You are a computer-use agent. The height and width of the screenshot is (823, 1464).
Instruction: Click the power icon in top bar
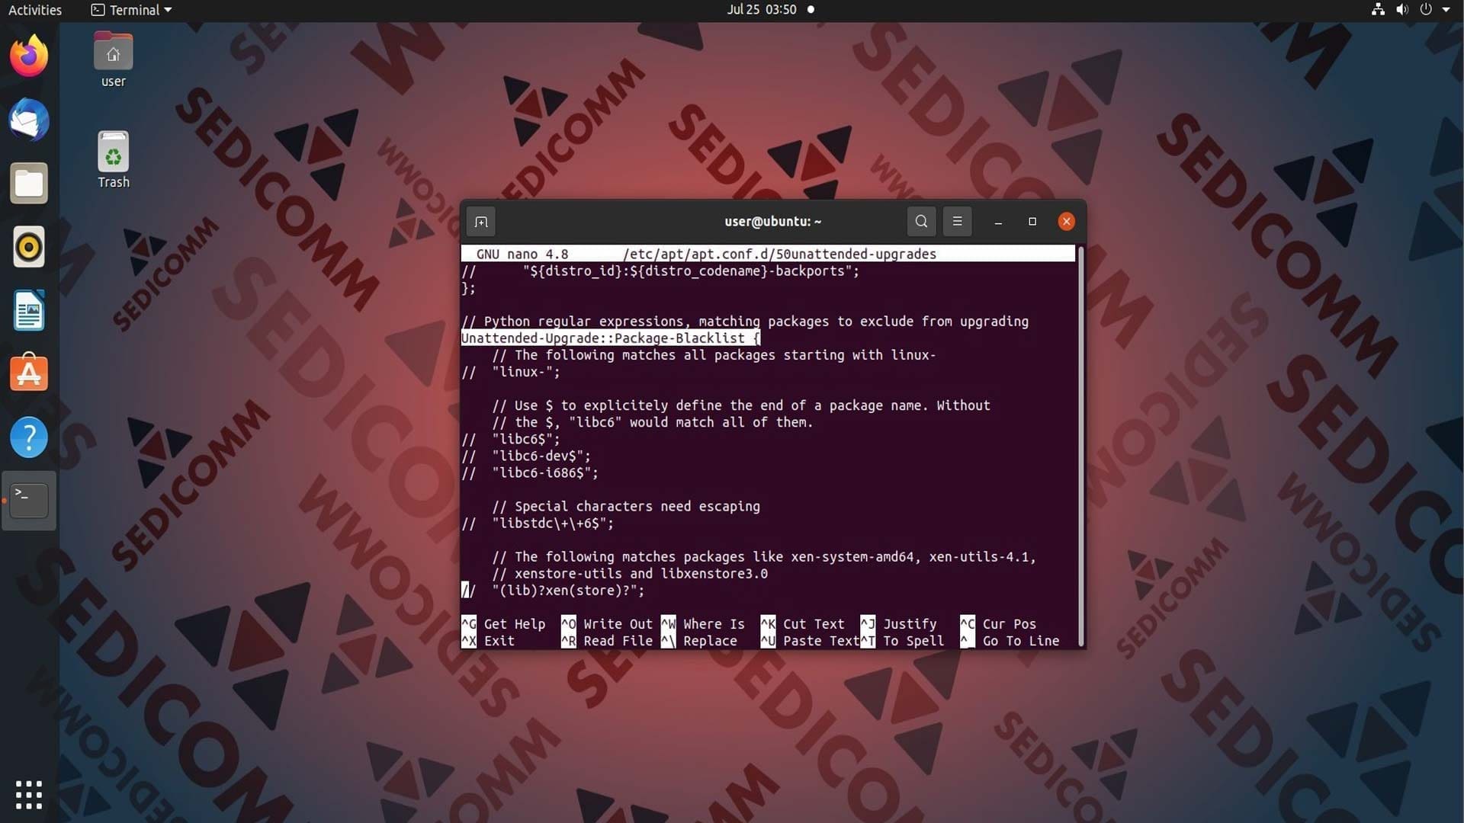[x=1426, y=10]
